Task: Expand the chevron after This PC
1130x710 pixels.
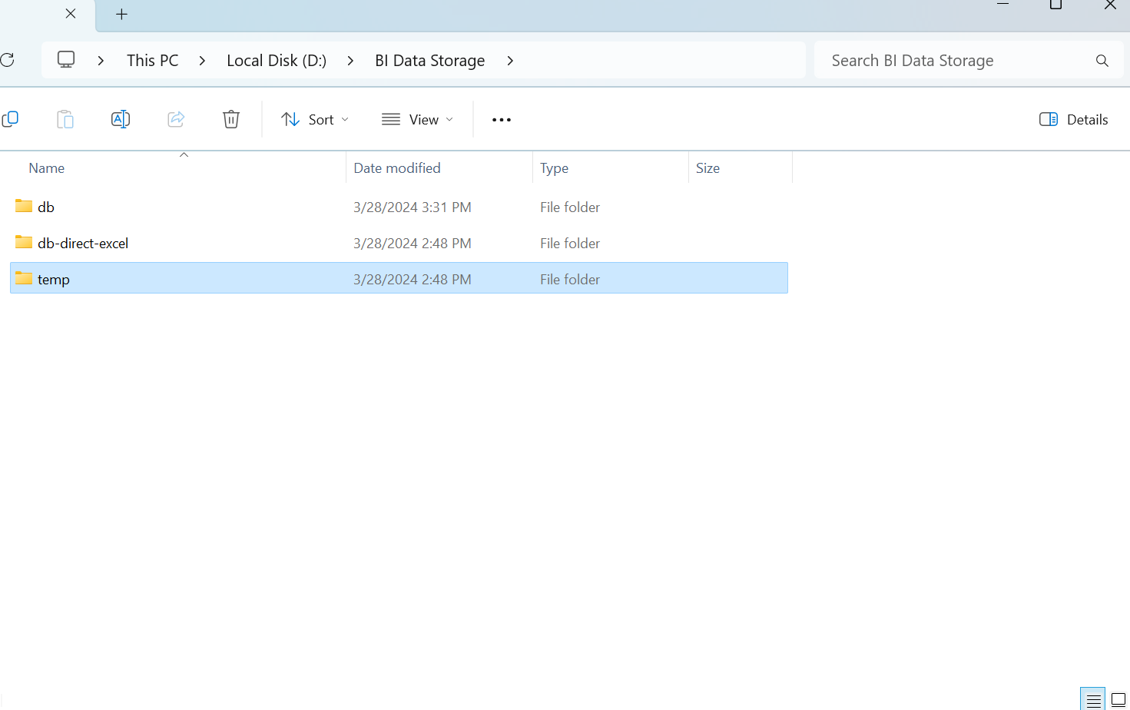Action: 202,60
